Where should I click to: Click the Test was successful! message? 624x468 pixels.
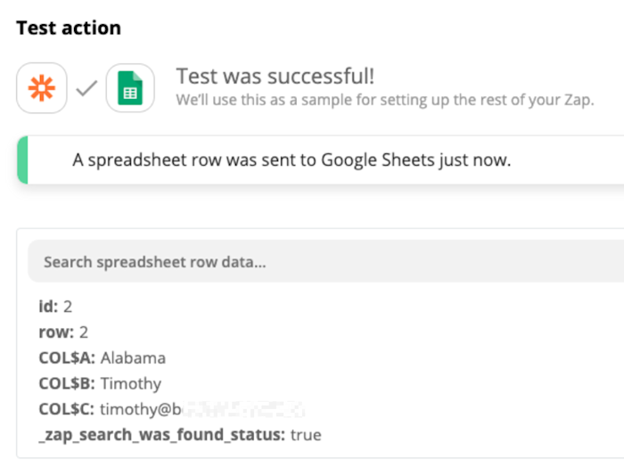pos(275,76)
